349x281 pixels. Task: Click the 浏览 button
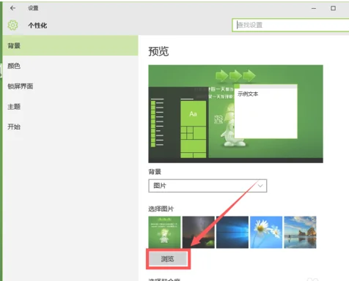[168, 259]
